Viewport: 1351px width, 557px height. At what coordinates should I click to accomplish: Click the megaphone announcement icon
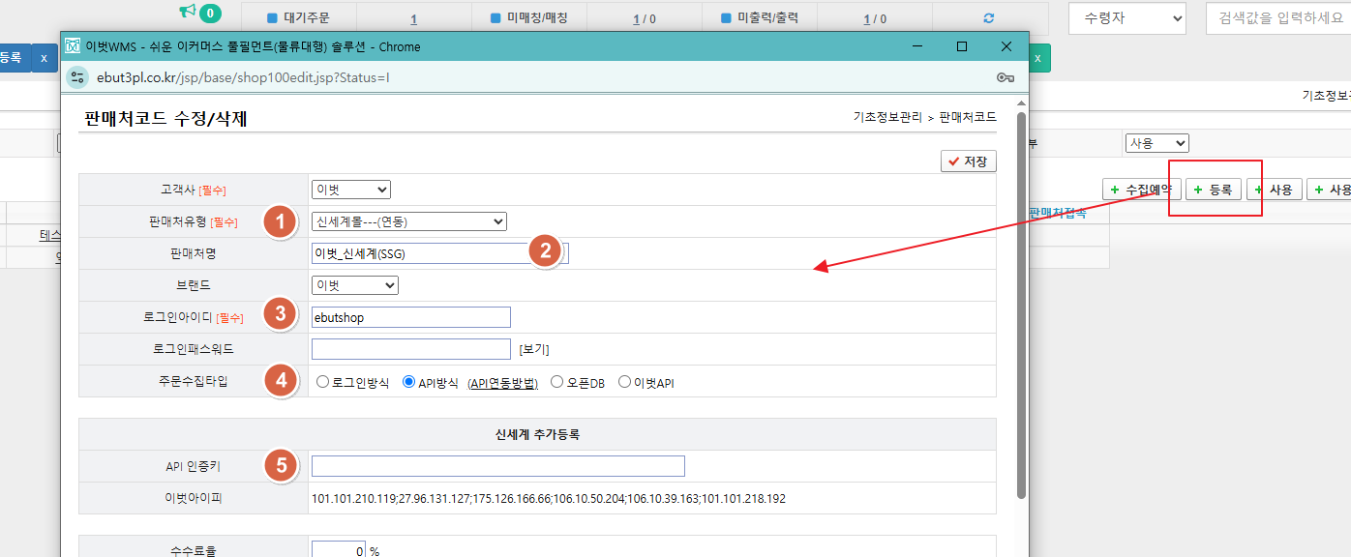click(x=188, y=12)
